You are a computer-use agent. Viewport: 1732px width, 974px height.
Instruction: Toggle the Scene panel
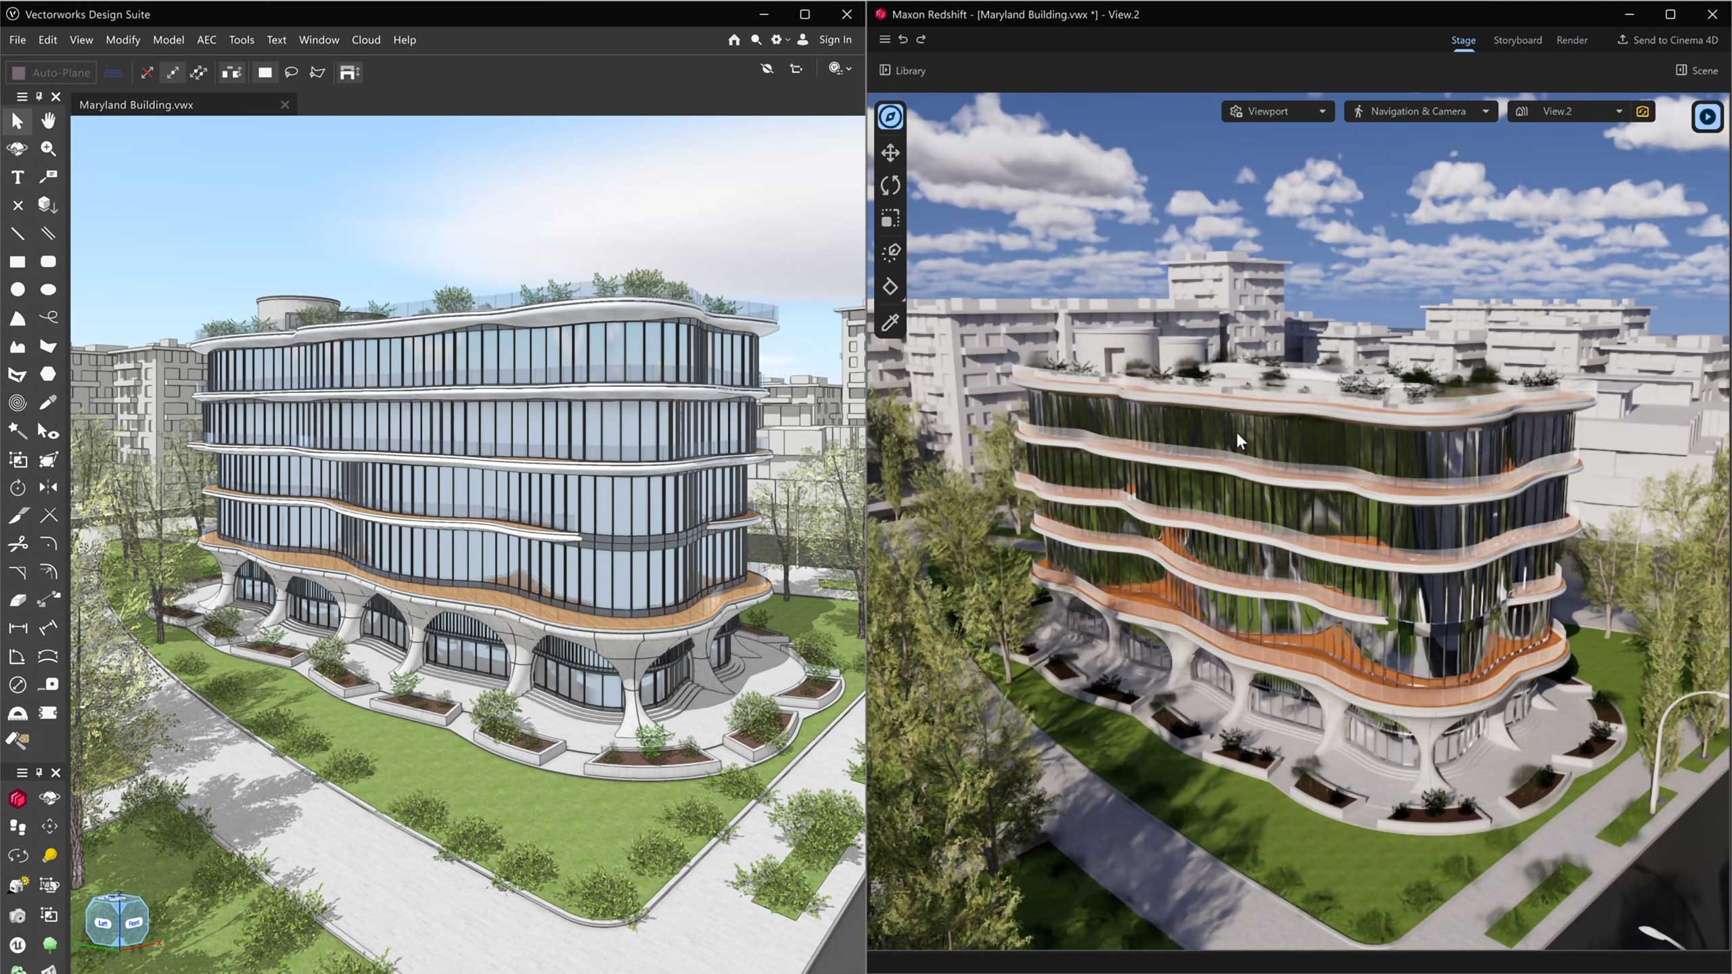pyautogui.click(x=1696, y=70)
